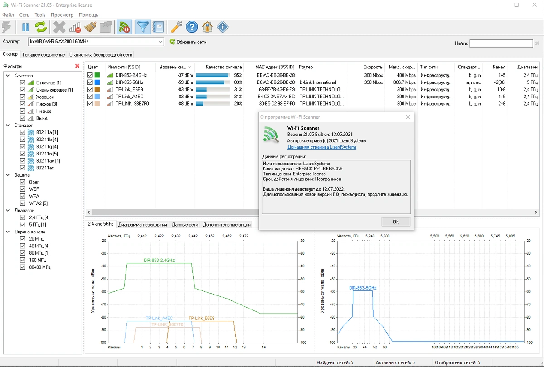Open the Домашняя страница LizardSystems link
The width and height of the screenshot is (544, 367).
[x=322, y=147]
